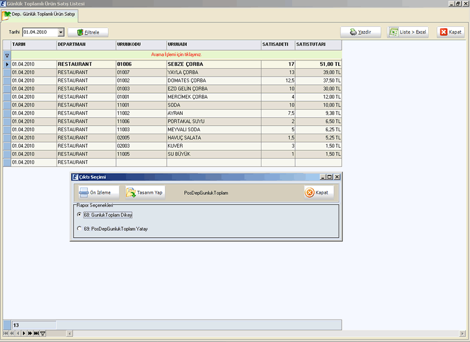Viewport: 470px width, 342px height.
Task: Click main toolbar Kapat button
Action: [451, 32]
